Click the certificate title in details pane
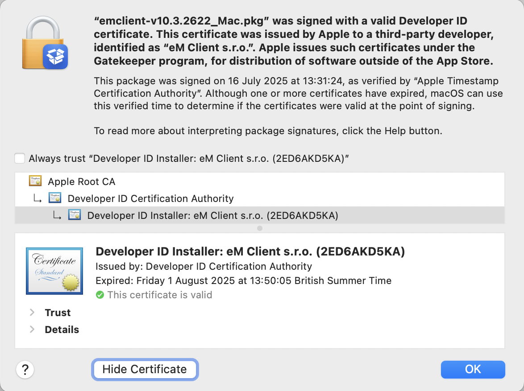Image resolution: width=524 pixels, height=391 pixels. click(x=250, y=251)
